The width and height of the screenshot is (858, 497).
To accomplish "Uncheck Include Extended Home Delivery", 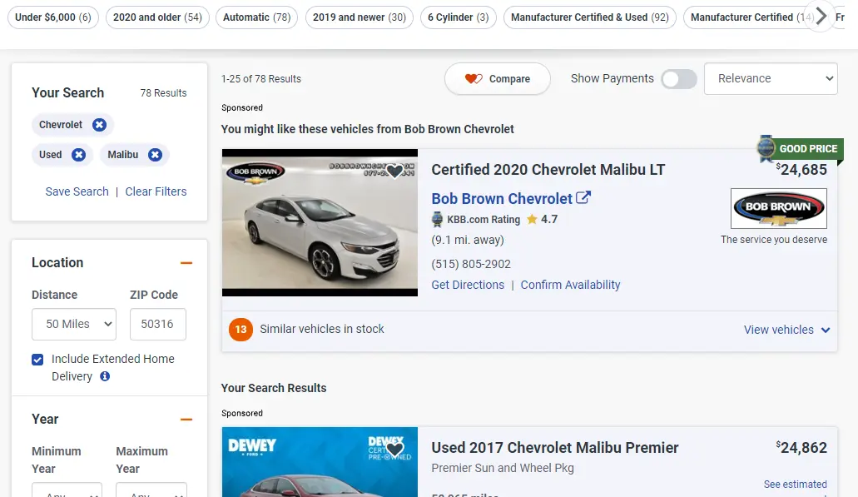I will click(37, 360).
